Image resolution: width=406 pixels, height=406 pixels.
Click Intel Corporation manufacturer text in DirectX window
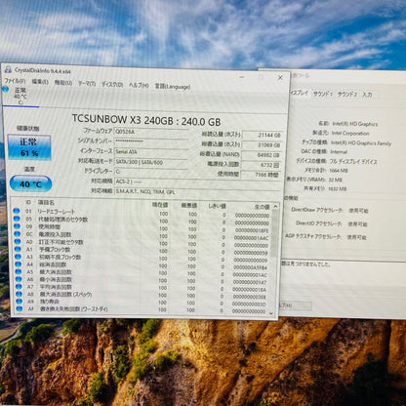(350, 133)
